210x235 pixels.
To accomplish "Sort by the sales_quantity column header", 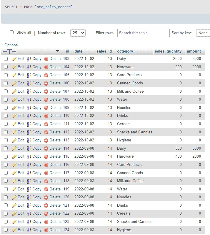I will coord(168,51).
